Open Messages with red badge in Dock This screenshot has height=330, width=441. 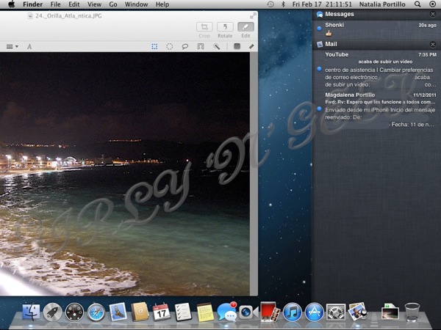tap(226, 311)
